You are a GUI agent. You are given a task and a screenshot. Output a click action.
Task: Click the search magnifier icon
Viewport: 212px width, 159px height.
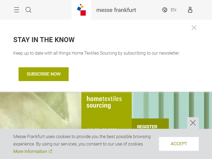pos(28,10)
